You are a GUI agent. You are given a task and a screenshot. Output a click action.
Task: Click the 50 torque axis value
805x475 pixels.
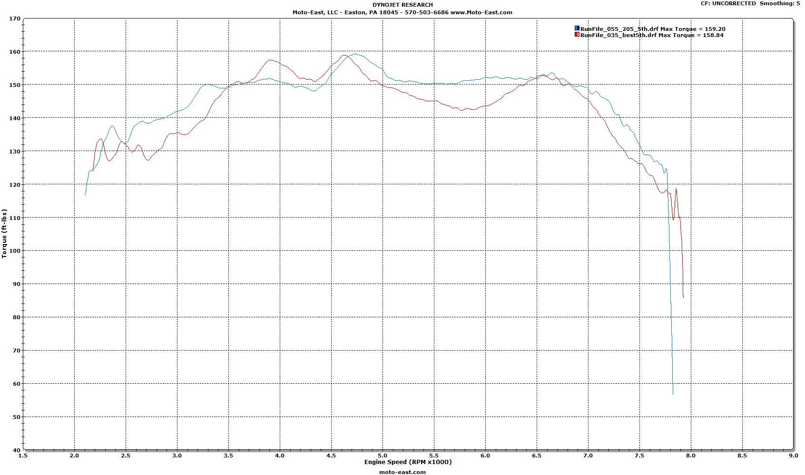(x=17, y=418)
